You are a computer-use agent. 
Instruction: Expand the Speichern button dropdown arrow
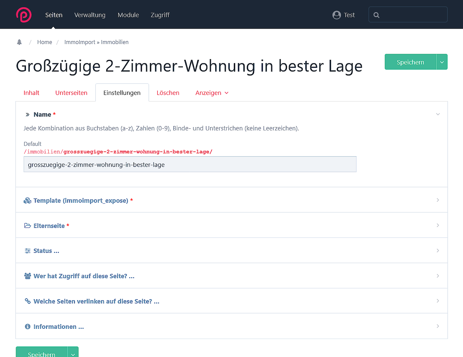[x=442, y=62]
